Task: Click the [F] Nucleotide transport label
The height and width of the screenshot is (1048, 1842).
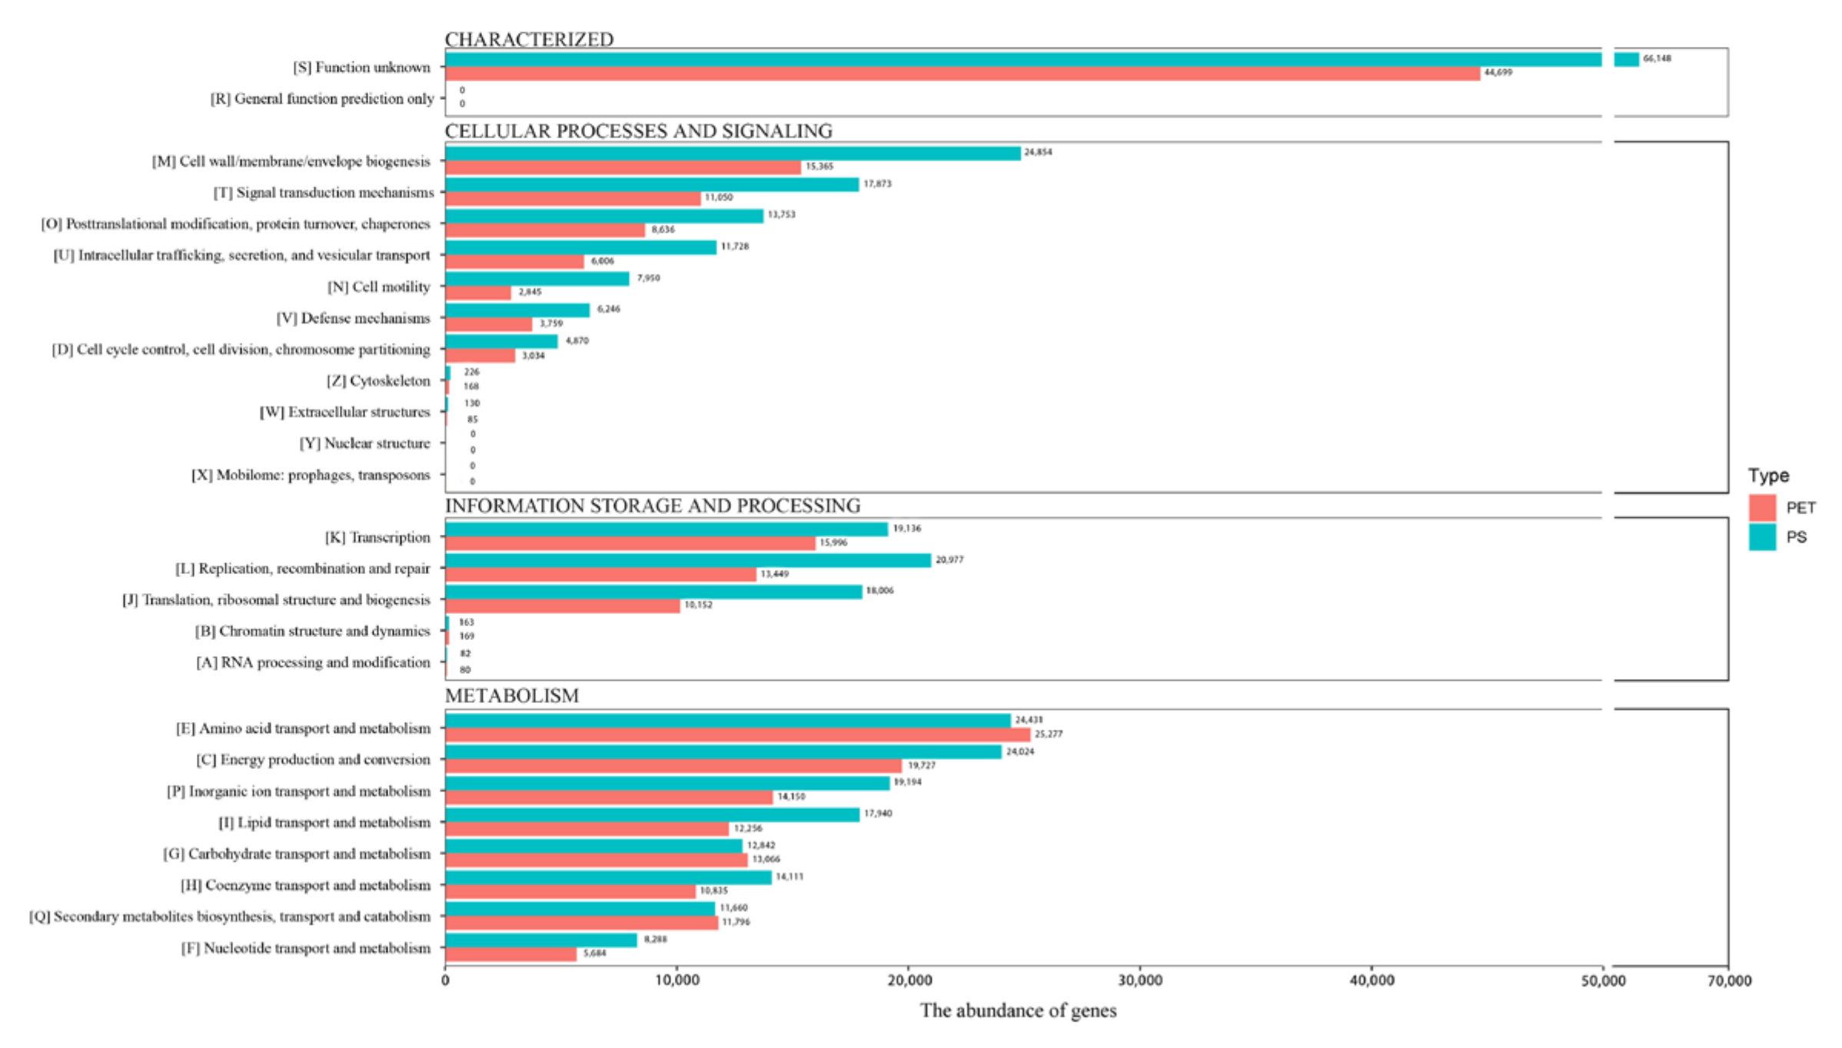Action: (x=305, y=948)
